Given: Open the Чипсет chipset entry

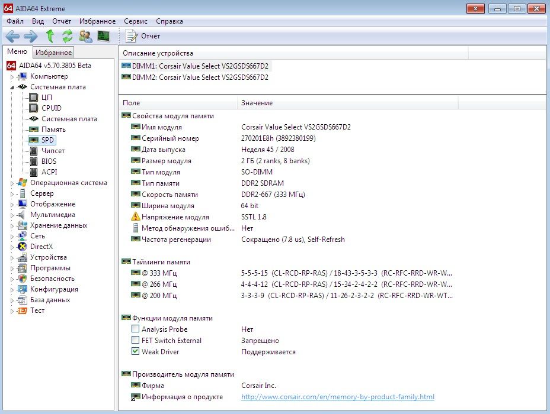Looking at the screenshot, I should coord(53,151).
